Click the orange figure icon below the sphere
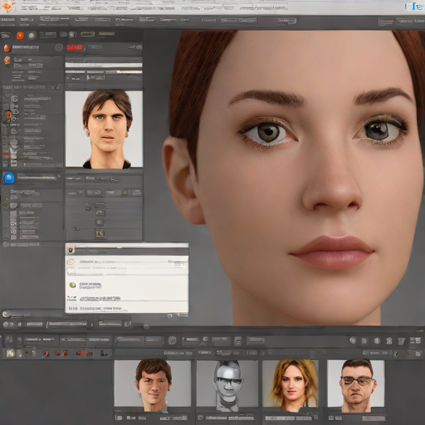 pos(7,60)
